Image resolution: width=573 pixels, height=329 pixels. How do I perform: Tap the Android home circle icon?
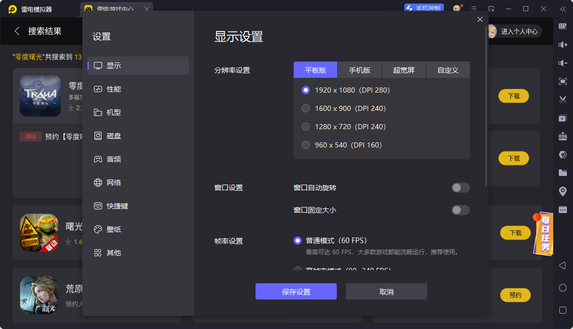click(x=563, y=288)
